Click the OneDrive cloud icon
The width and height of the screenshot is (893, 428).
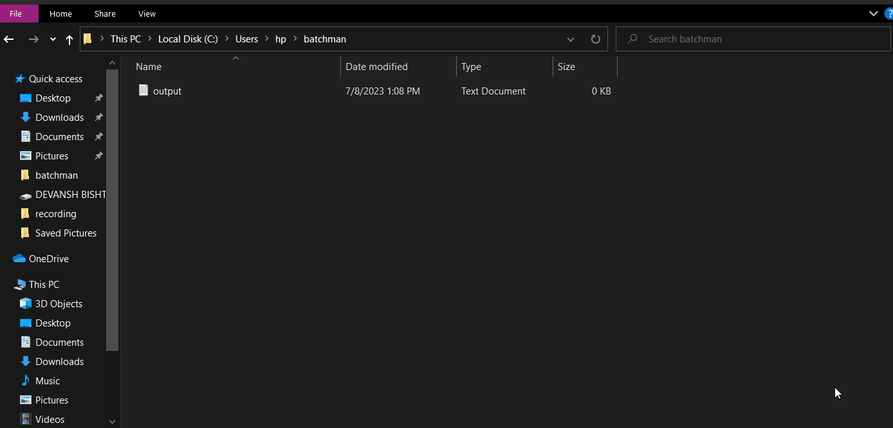tap(19, 258)
